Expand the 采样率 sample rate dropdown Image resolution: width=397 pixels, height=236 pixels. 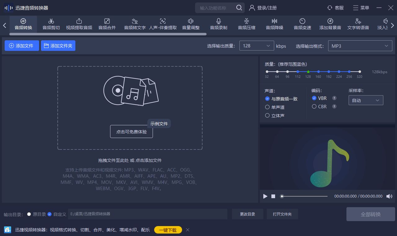(x=366, y=100)
